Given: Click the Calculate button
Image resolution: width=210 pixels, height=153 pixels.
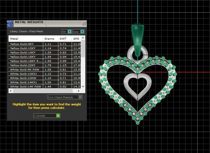Looking at the screenshot, I should [x=47, y=115].
